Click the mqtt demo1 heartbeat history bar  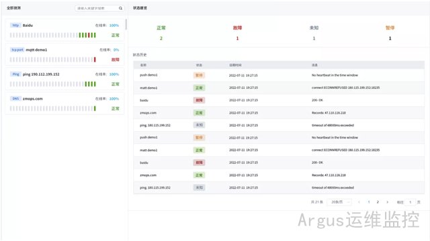pyautogui.click(x=53, y=60)
